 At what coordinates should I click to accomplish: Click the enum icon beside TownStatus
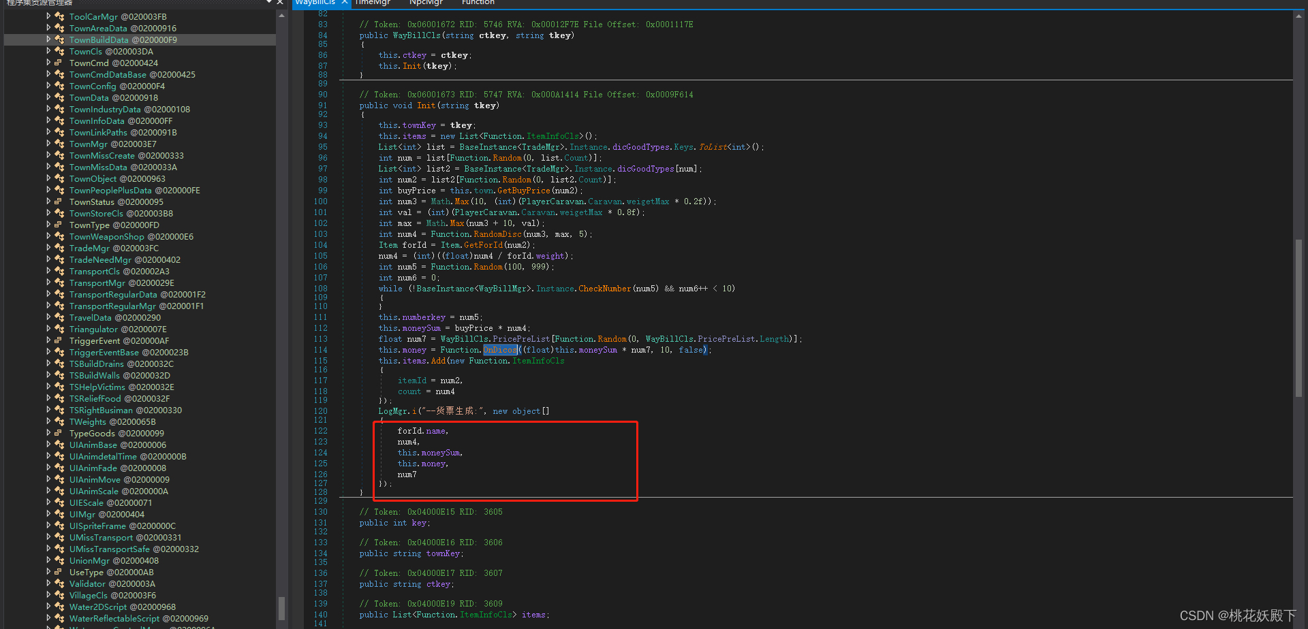(59, 201)
